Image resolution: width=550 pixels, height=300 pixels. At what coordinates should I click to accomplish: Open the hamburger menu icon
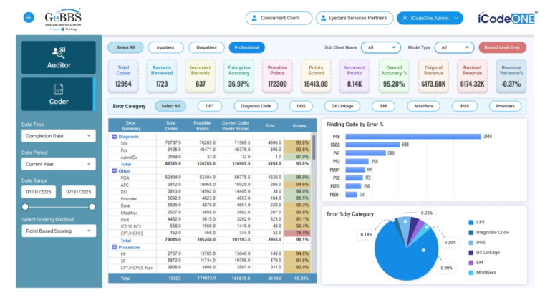(29, 17)
